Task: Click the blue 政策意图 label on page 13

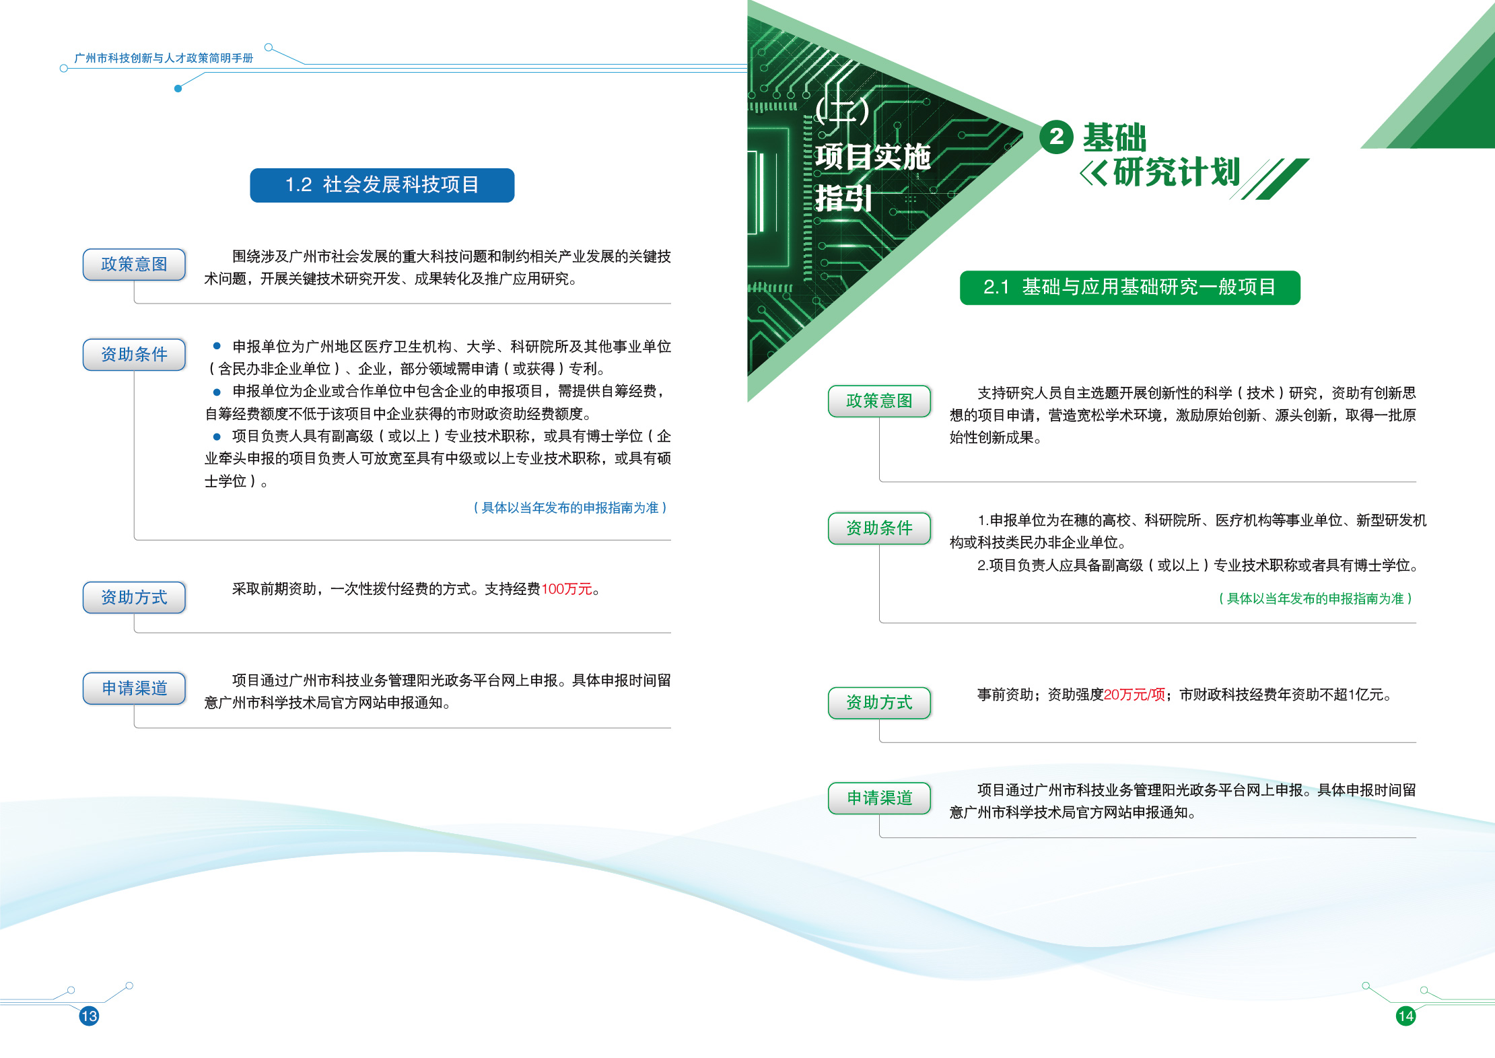Action: point(134,264)
